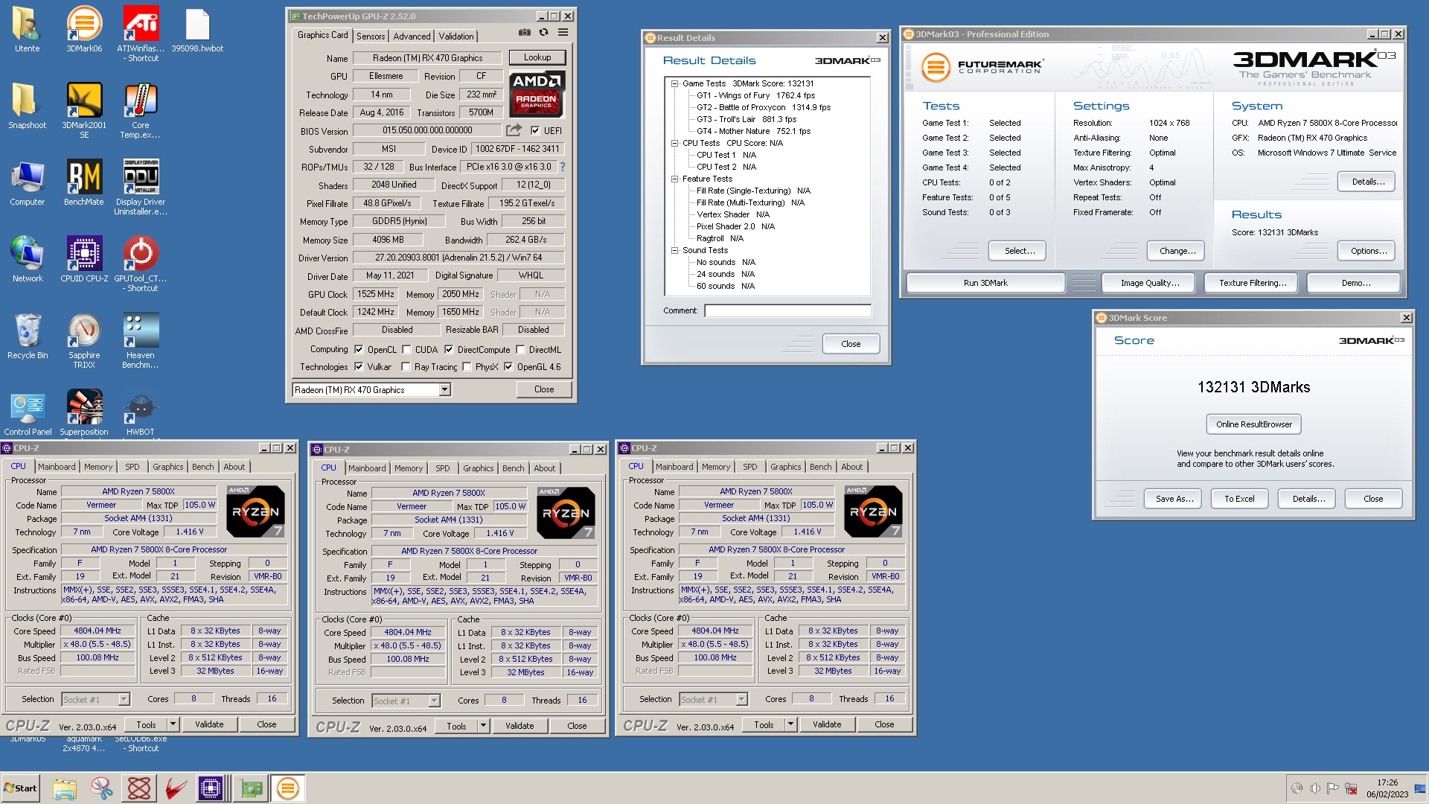Toggle Vulkan checkbox in GPU-Z

pyautogui.click(x=359, y=366)
